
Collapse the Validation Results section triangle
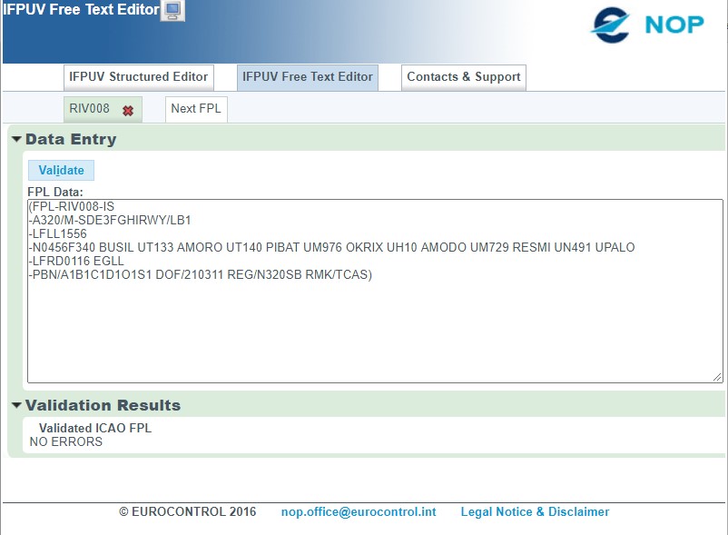(x=16, y=405)
